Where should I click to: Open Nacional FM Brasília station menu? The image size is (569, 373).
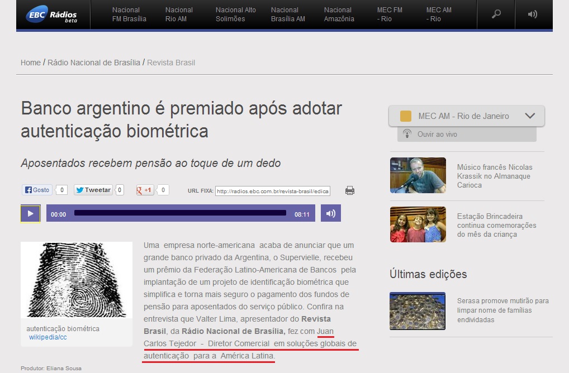tap(129, 15)
